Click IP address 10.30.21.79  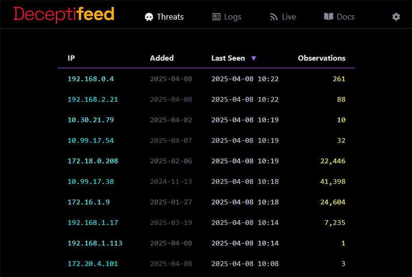click(91, 120)
